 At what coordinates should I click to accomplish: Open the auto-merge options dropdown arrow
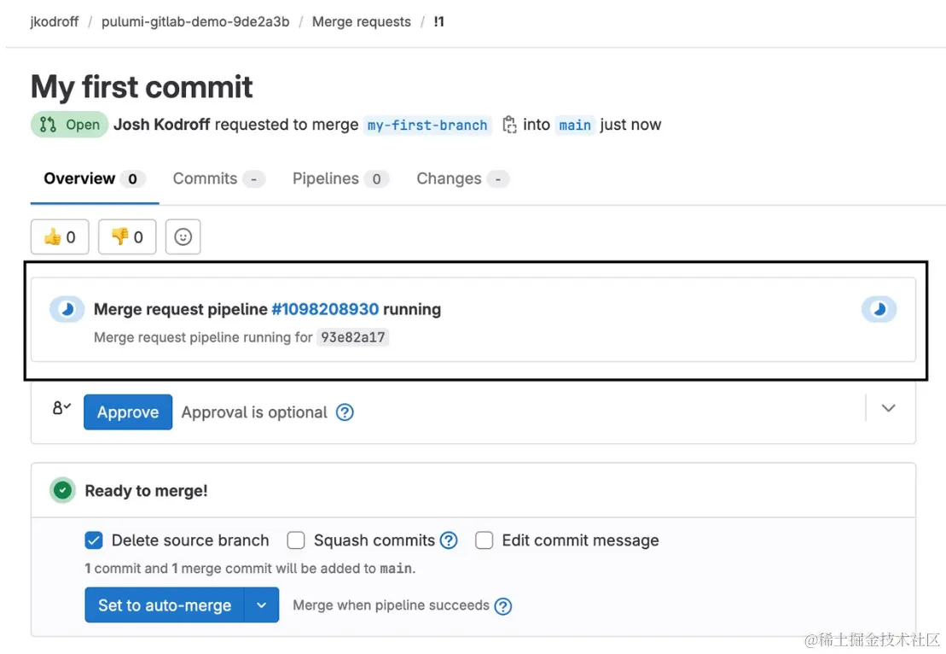point(262,605)
